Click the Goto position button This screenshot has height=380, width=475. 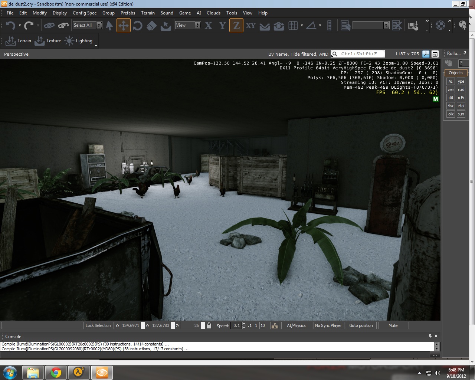(361, 325)
